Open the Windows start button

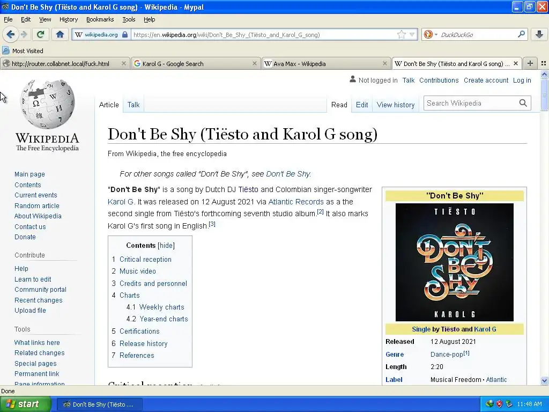(25, 404)
